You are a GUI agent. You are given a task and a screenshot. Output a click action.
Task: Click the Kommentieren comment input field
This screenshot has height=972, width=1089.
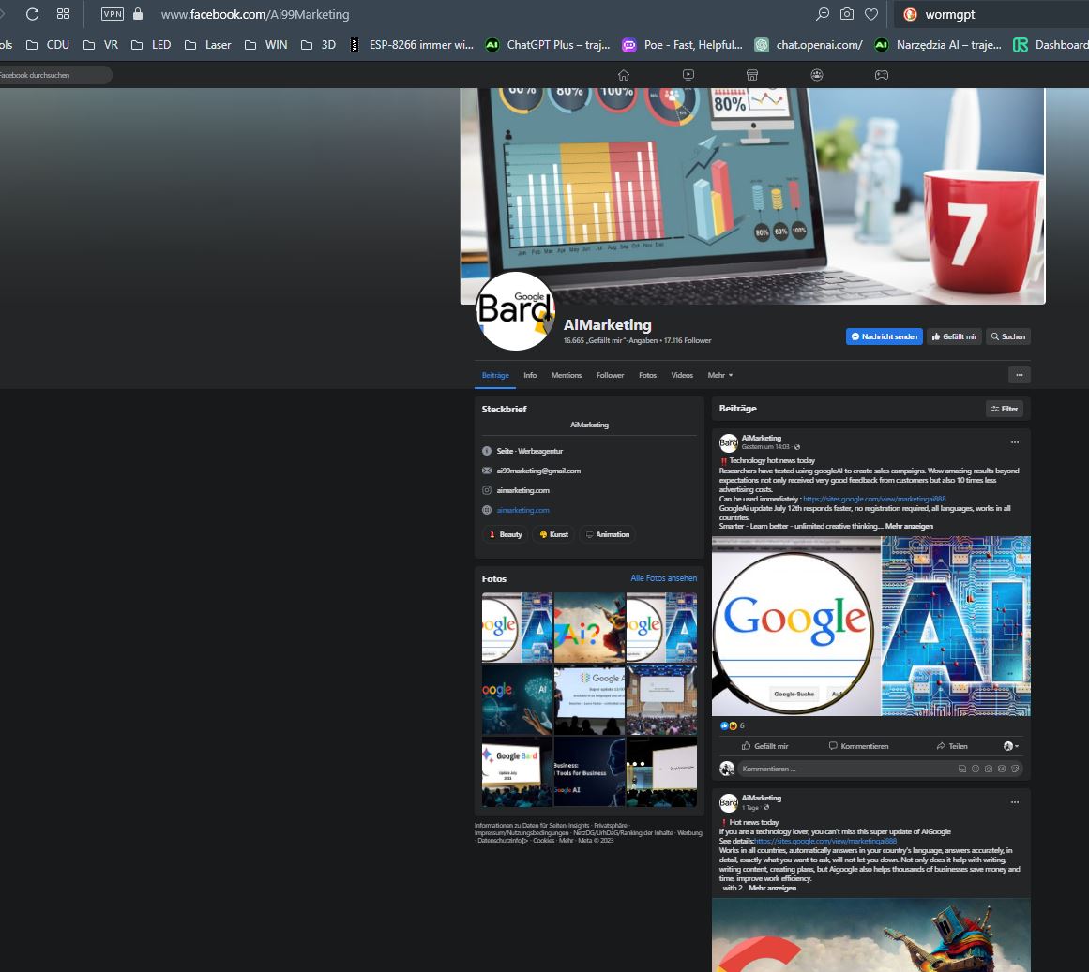tap(881, 769)
